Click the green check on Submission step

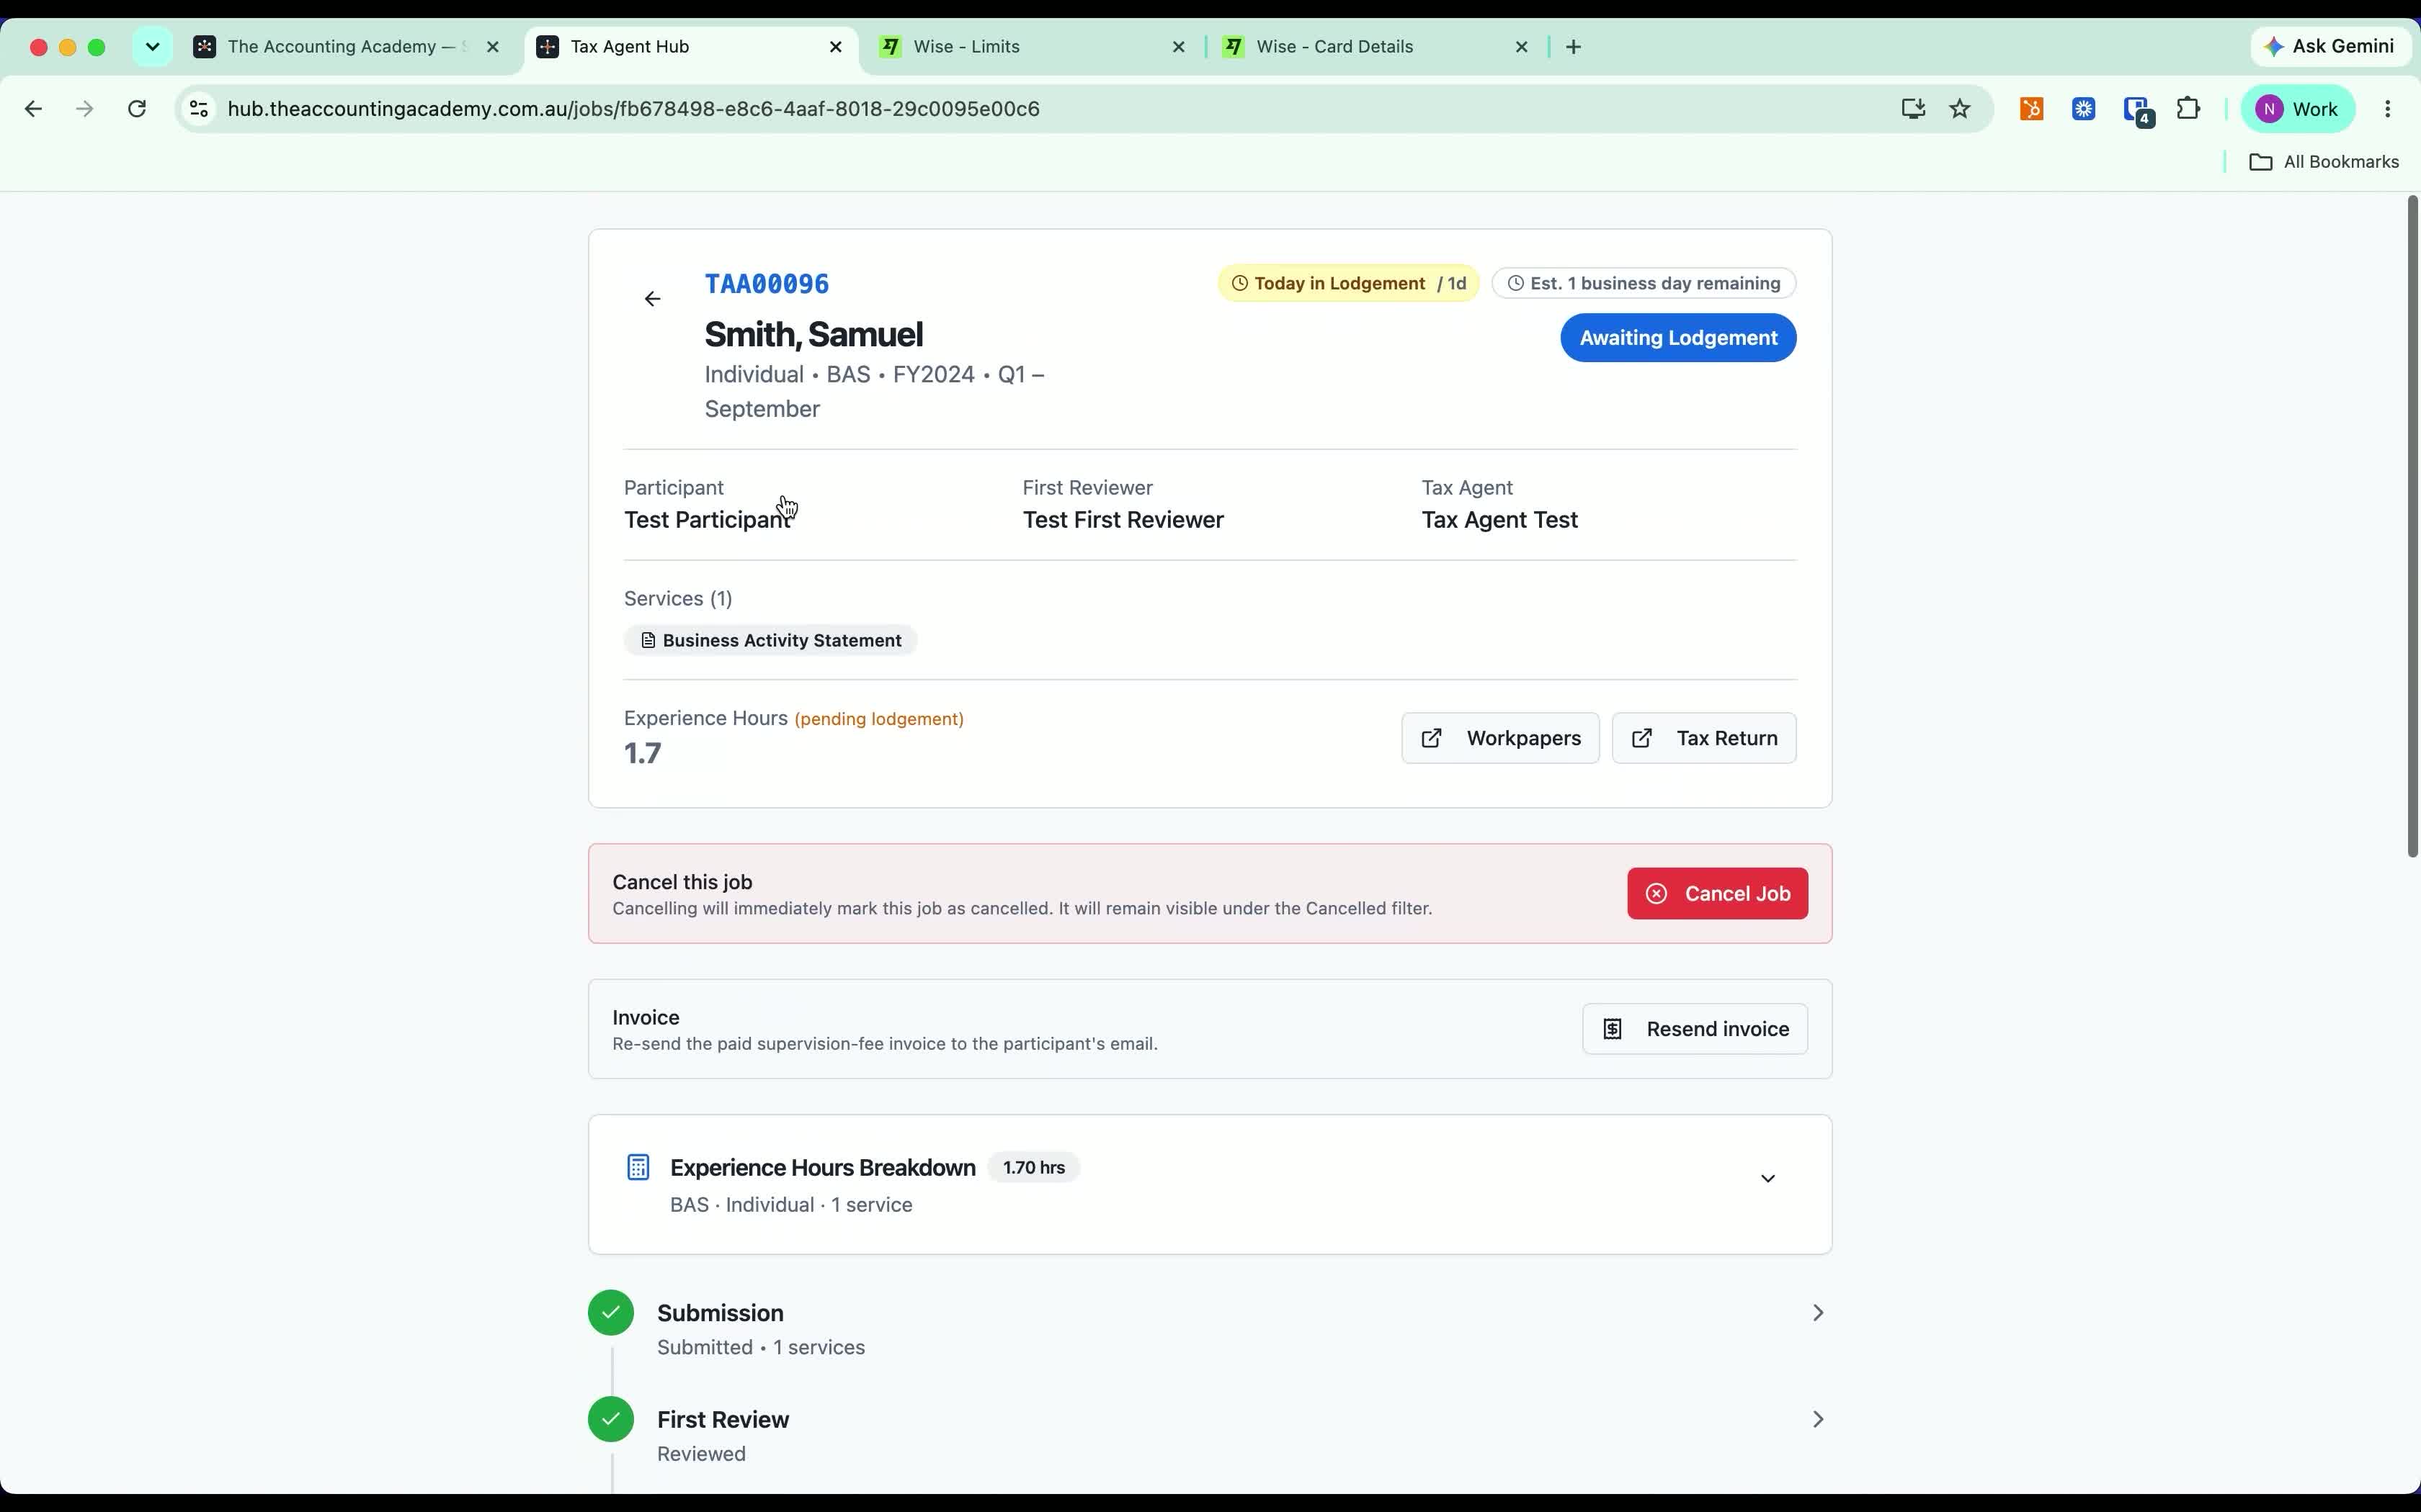click(x=611, y=1313)
